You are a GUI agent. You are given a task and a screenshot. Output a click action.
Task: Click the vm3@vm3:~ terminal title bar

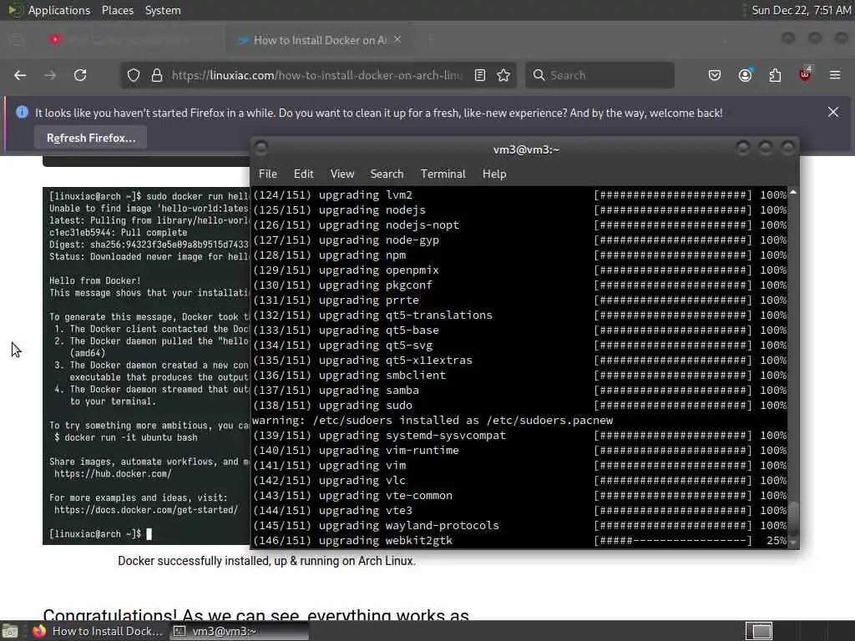click(526, 149)
